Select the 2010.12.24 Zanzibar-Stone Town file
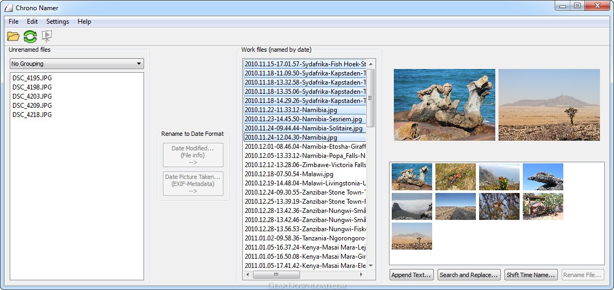 (305, 192)
